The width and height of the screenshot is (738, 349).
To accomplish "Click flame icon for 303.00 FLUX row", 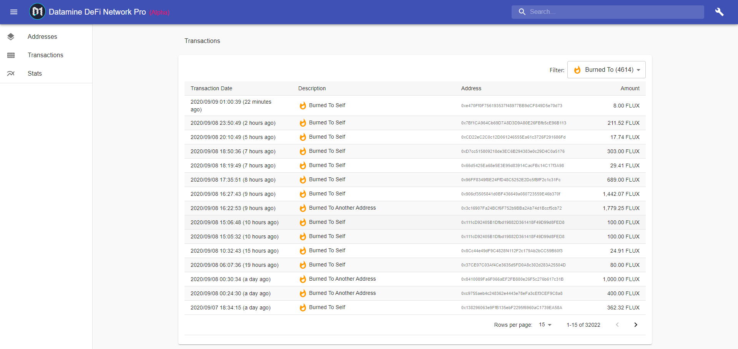I will point(303,151).
